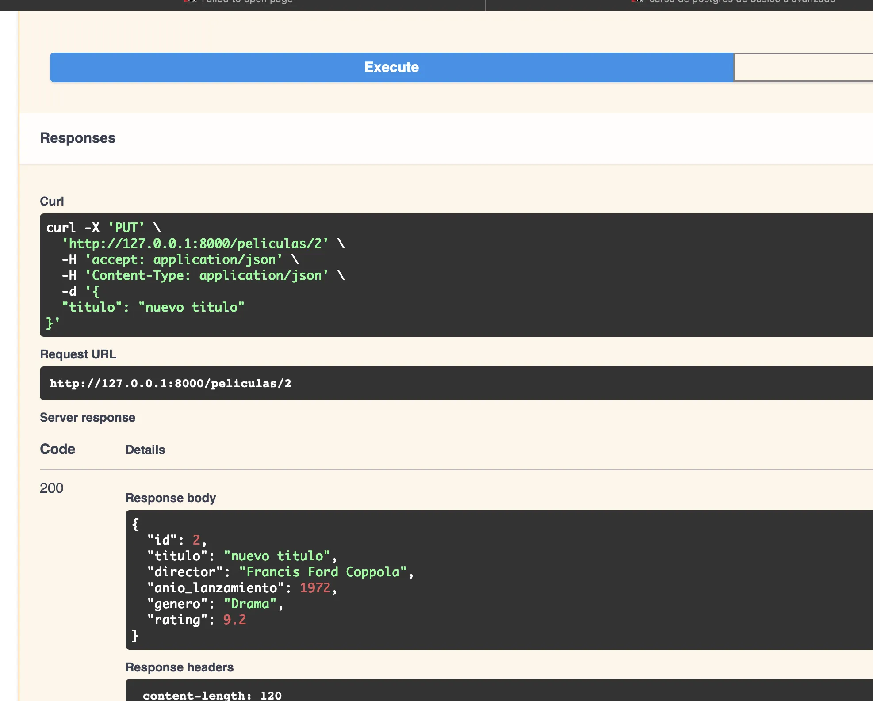Click the "director": "Francis Ford Coppola" line
Image resolution: width=873 pixels, height=701 pixels.
coord(280,572)
